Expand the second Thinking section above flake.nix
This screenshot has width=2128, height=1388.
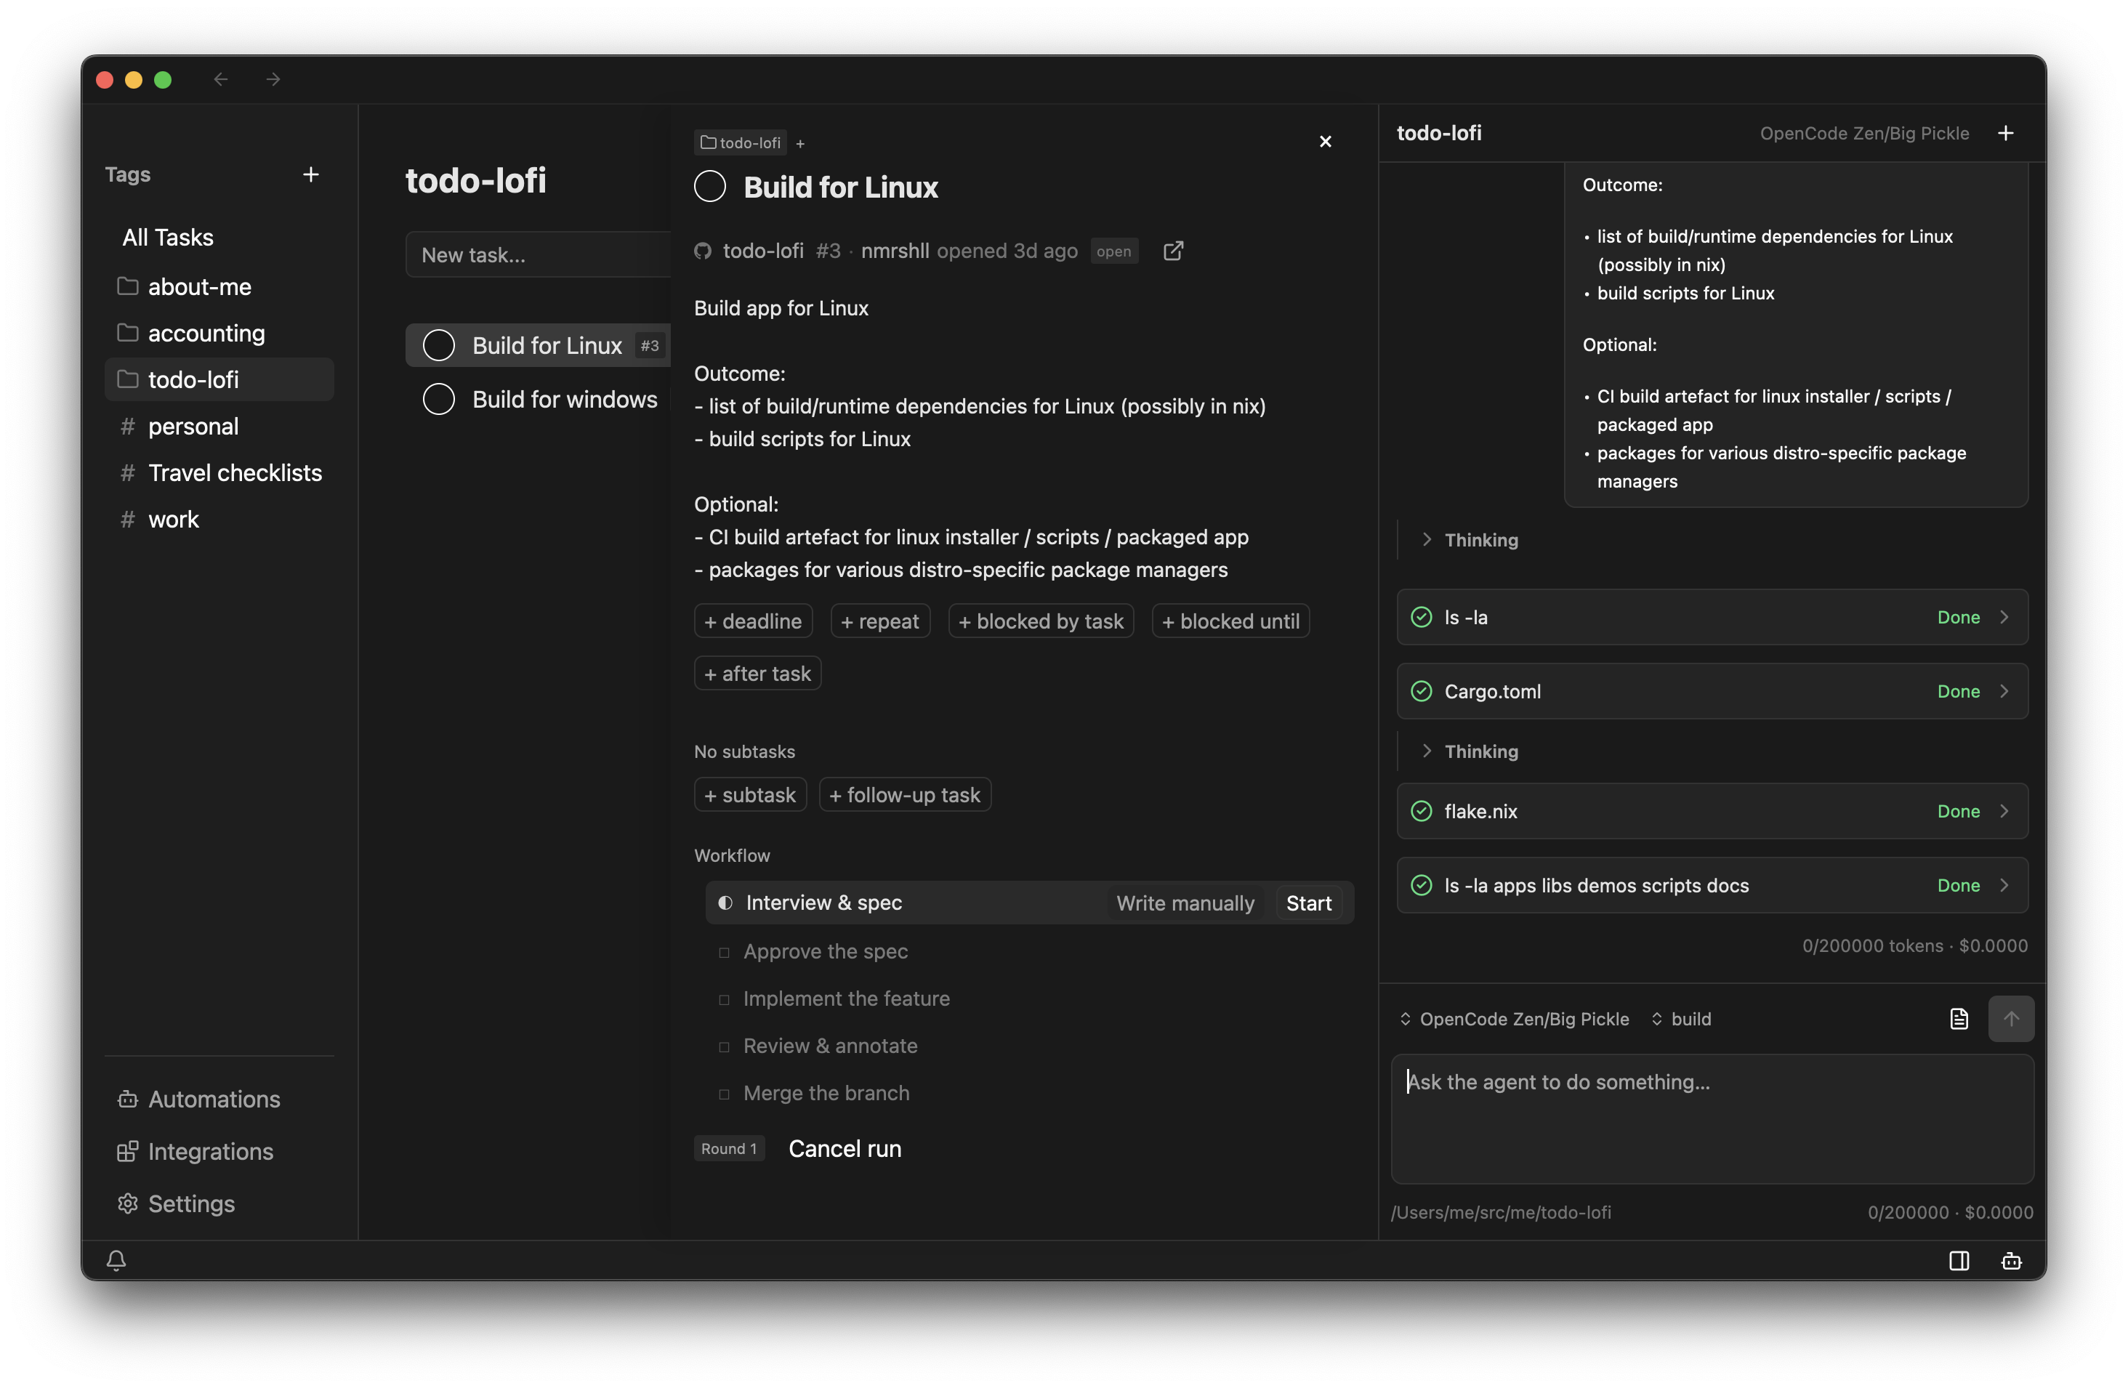[1471, 751]
